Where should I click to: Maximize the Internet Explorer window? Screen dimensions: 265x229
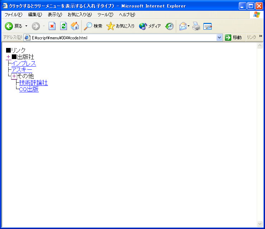[x=251, y=6]
